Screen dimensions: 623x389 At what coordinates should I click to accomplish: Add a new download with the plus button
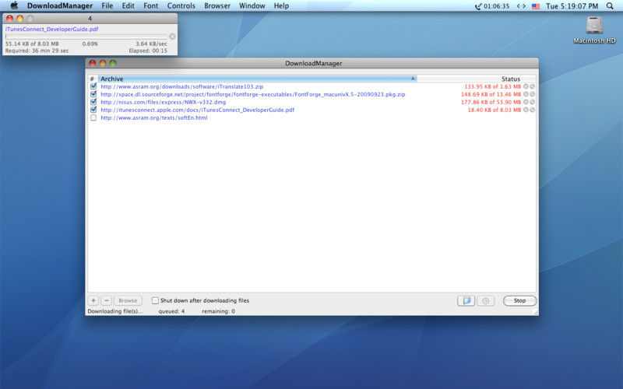tap(93, 300)
